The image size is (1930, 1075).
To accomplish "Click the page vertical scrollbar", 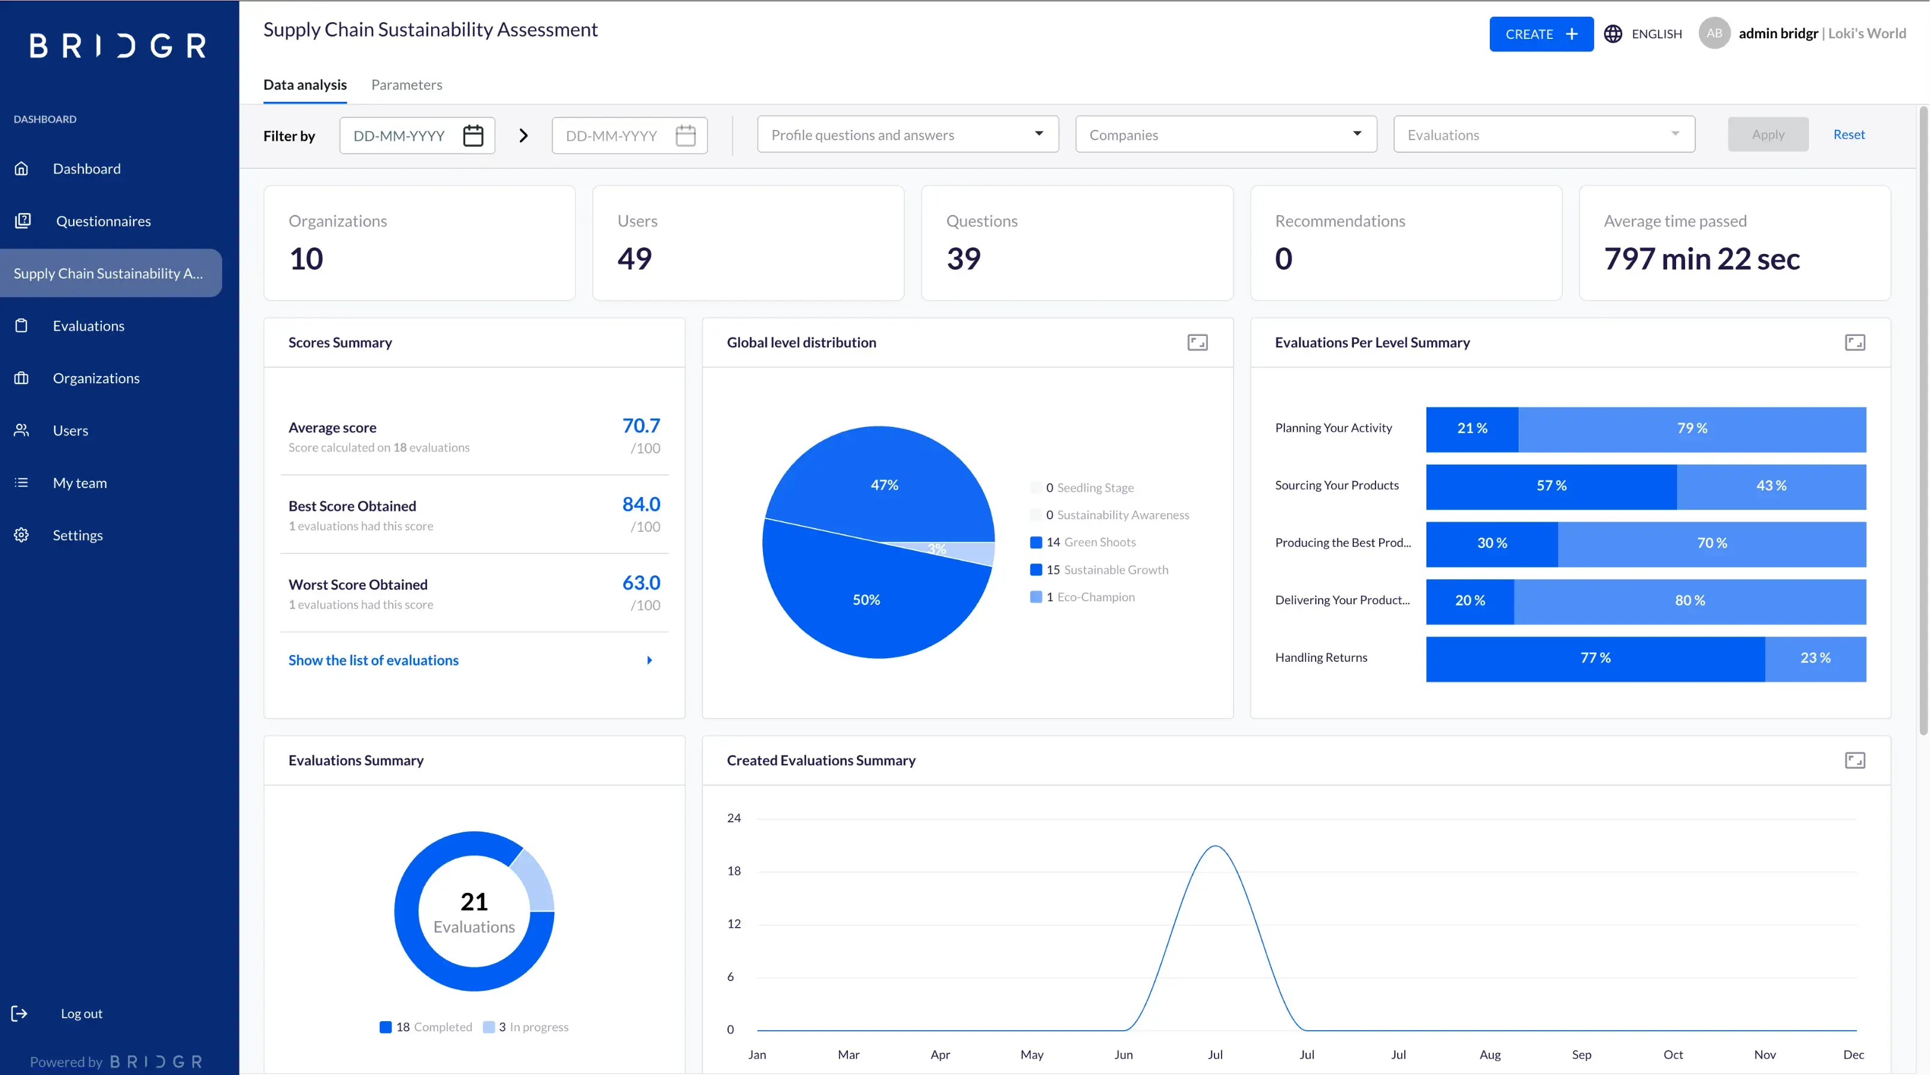I will pos(1922,421).
